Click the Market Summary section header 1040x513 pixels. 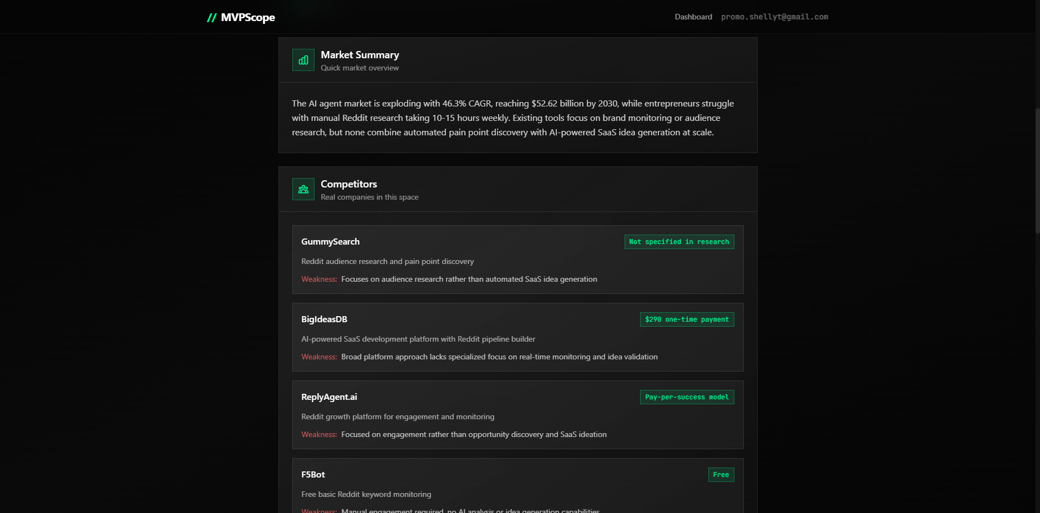359,55
